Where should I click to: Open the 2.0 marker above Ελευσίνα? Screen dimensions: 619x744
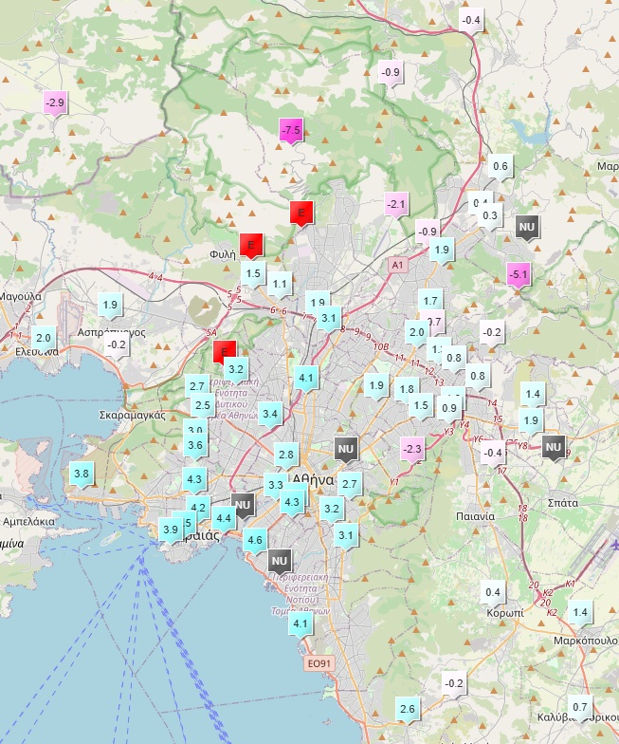44,340
